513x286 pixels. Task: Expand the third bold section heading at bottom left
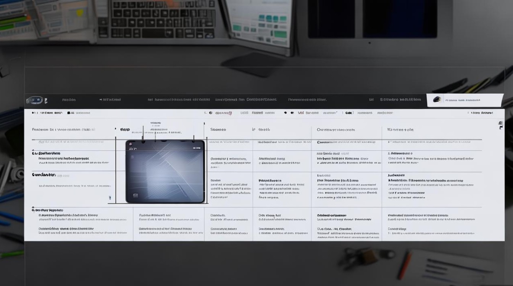coord(47,210)
